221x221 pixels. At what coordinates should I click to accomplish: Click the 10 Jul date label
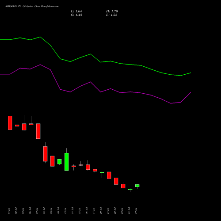pos(58,211)
